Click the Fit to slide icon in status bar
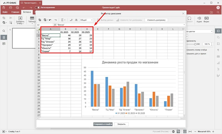The width and height of the screenshot is (222, 134). pos(185,131)
